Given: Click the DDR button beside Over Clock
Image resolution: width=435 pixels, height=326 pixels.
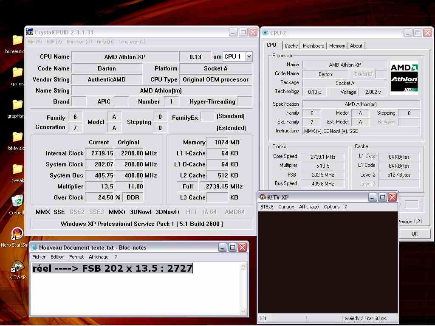Looking at the screenshot, I should pos(133,197).
